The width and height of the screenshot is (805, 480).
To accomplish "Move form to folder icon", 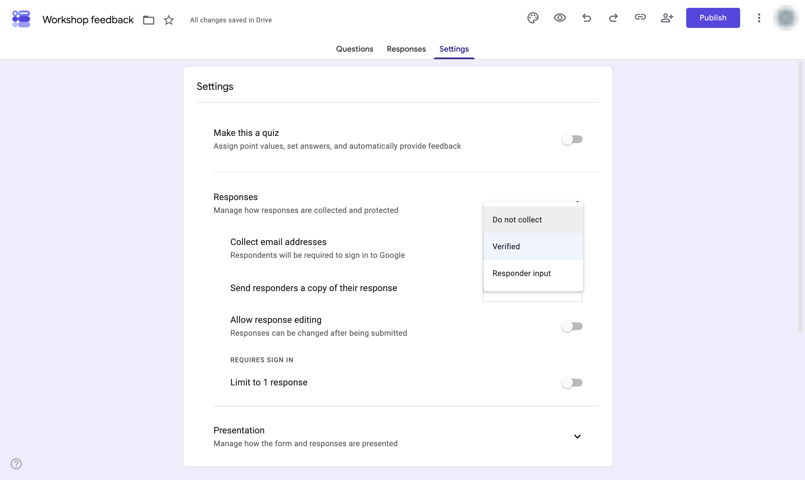I will pos(148,20).
